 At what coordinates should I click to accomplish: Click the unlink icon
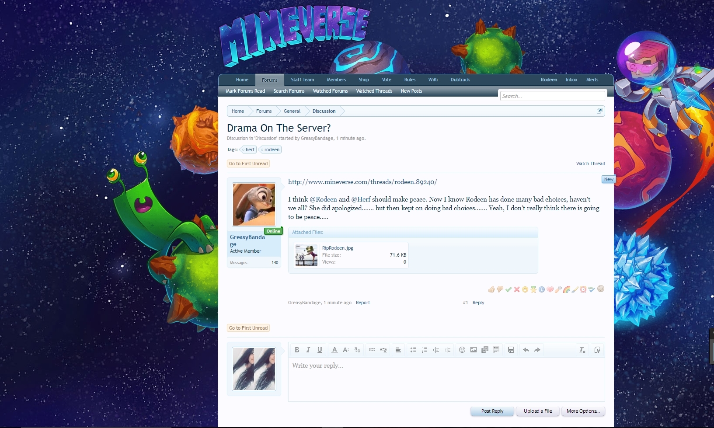click(383, 350)
